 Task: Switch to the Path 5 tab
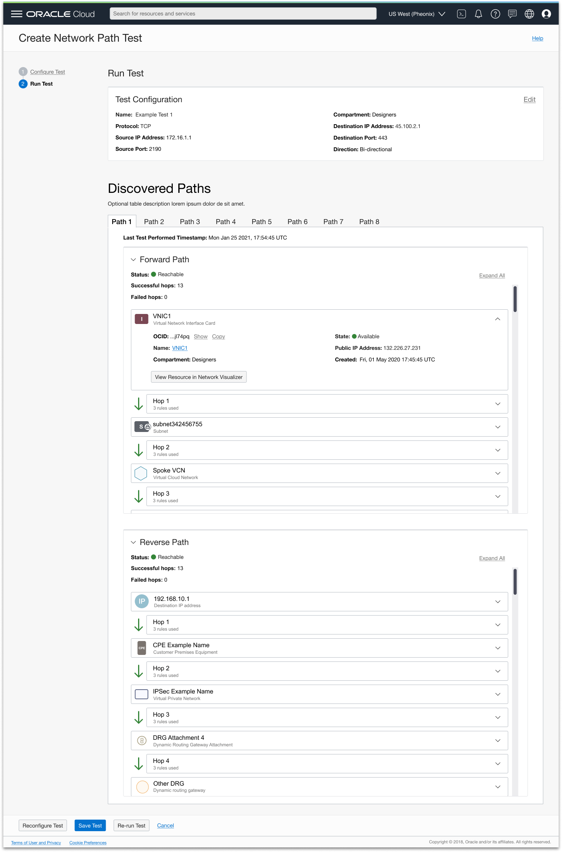(x=262, y=222)
